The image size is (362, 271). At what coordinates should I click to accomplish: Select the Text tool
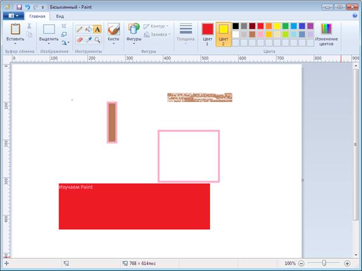[x=97, y=30]
